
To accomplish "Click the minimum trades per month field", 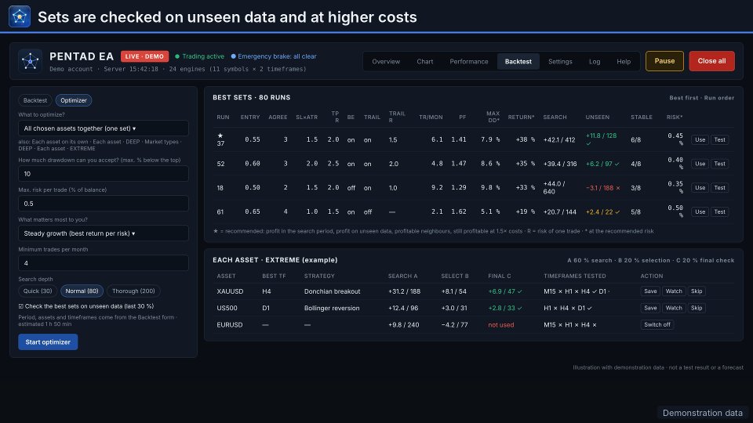I will (104, 263).
